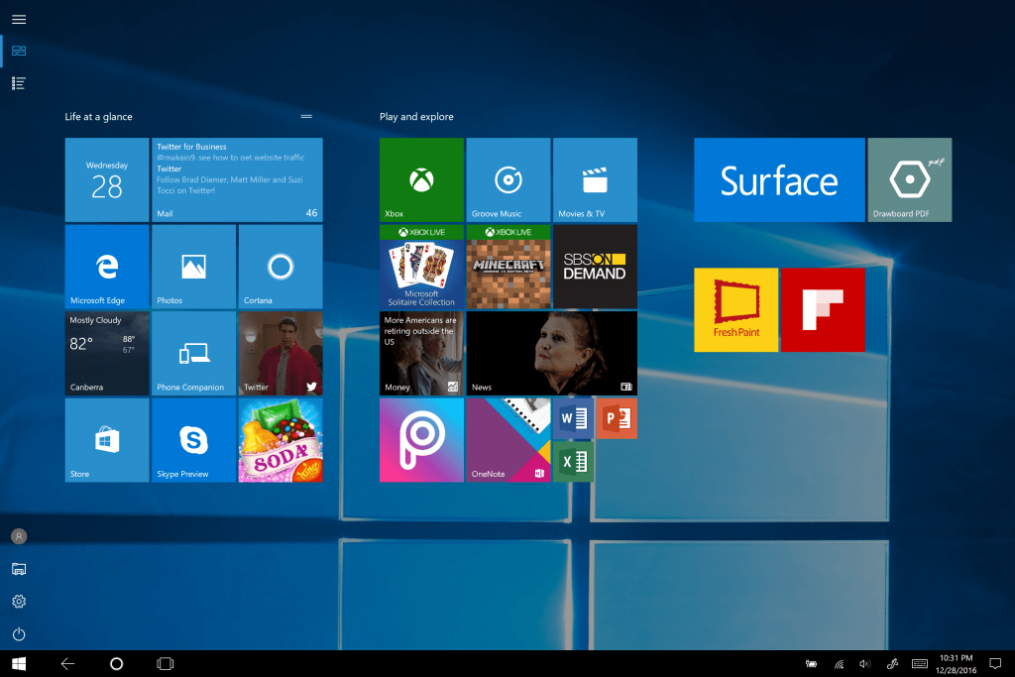
Task: Open the Action Center notification icon
Action: click(x=995, y=663)
